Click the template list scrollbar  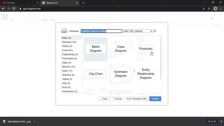coord(161,57)
